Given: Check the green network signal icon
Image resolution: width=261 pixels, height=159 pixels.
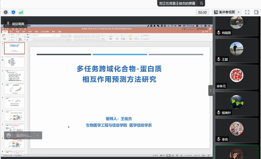Looking at the screenshot, I should click(x=21, y=12).
